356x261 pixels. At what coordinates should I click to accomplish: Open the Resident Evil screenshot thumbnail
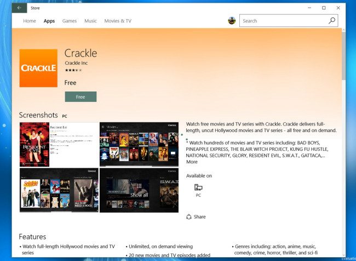click(x=59, y=144)
